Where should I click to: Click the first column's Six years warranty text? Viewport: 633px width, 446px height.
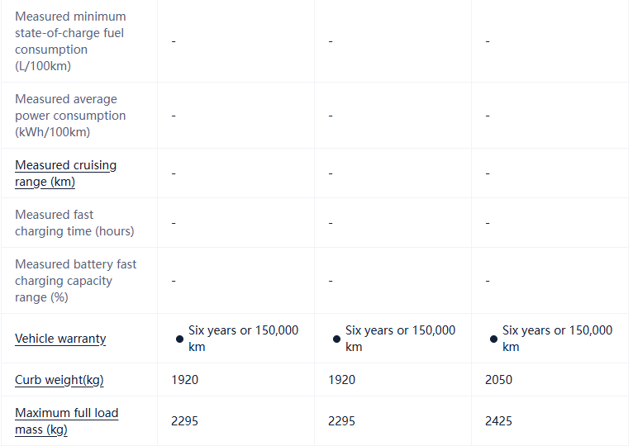(243, 339)
